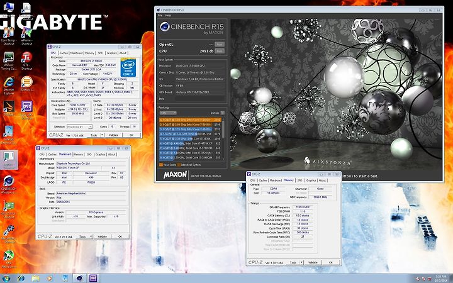Open the File menu in Cinebench
Screen dimensions: 453x283
(x=160, y=15)
